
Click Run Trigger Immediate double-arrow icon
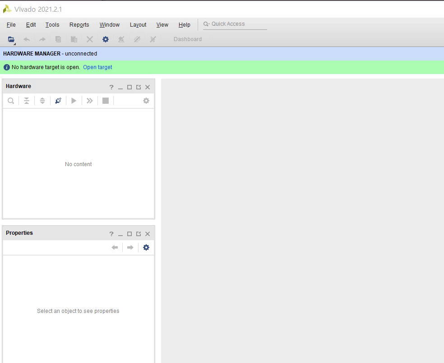click(90, 101)
